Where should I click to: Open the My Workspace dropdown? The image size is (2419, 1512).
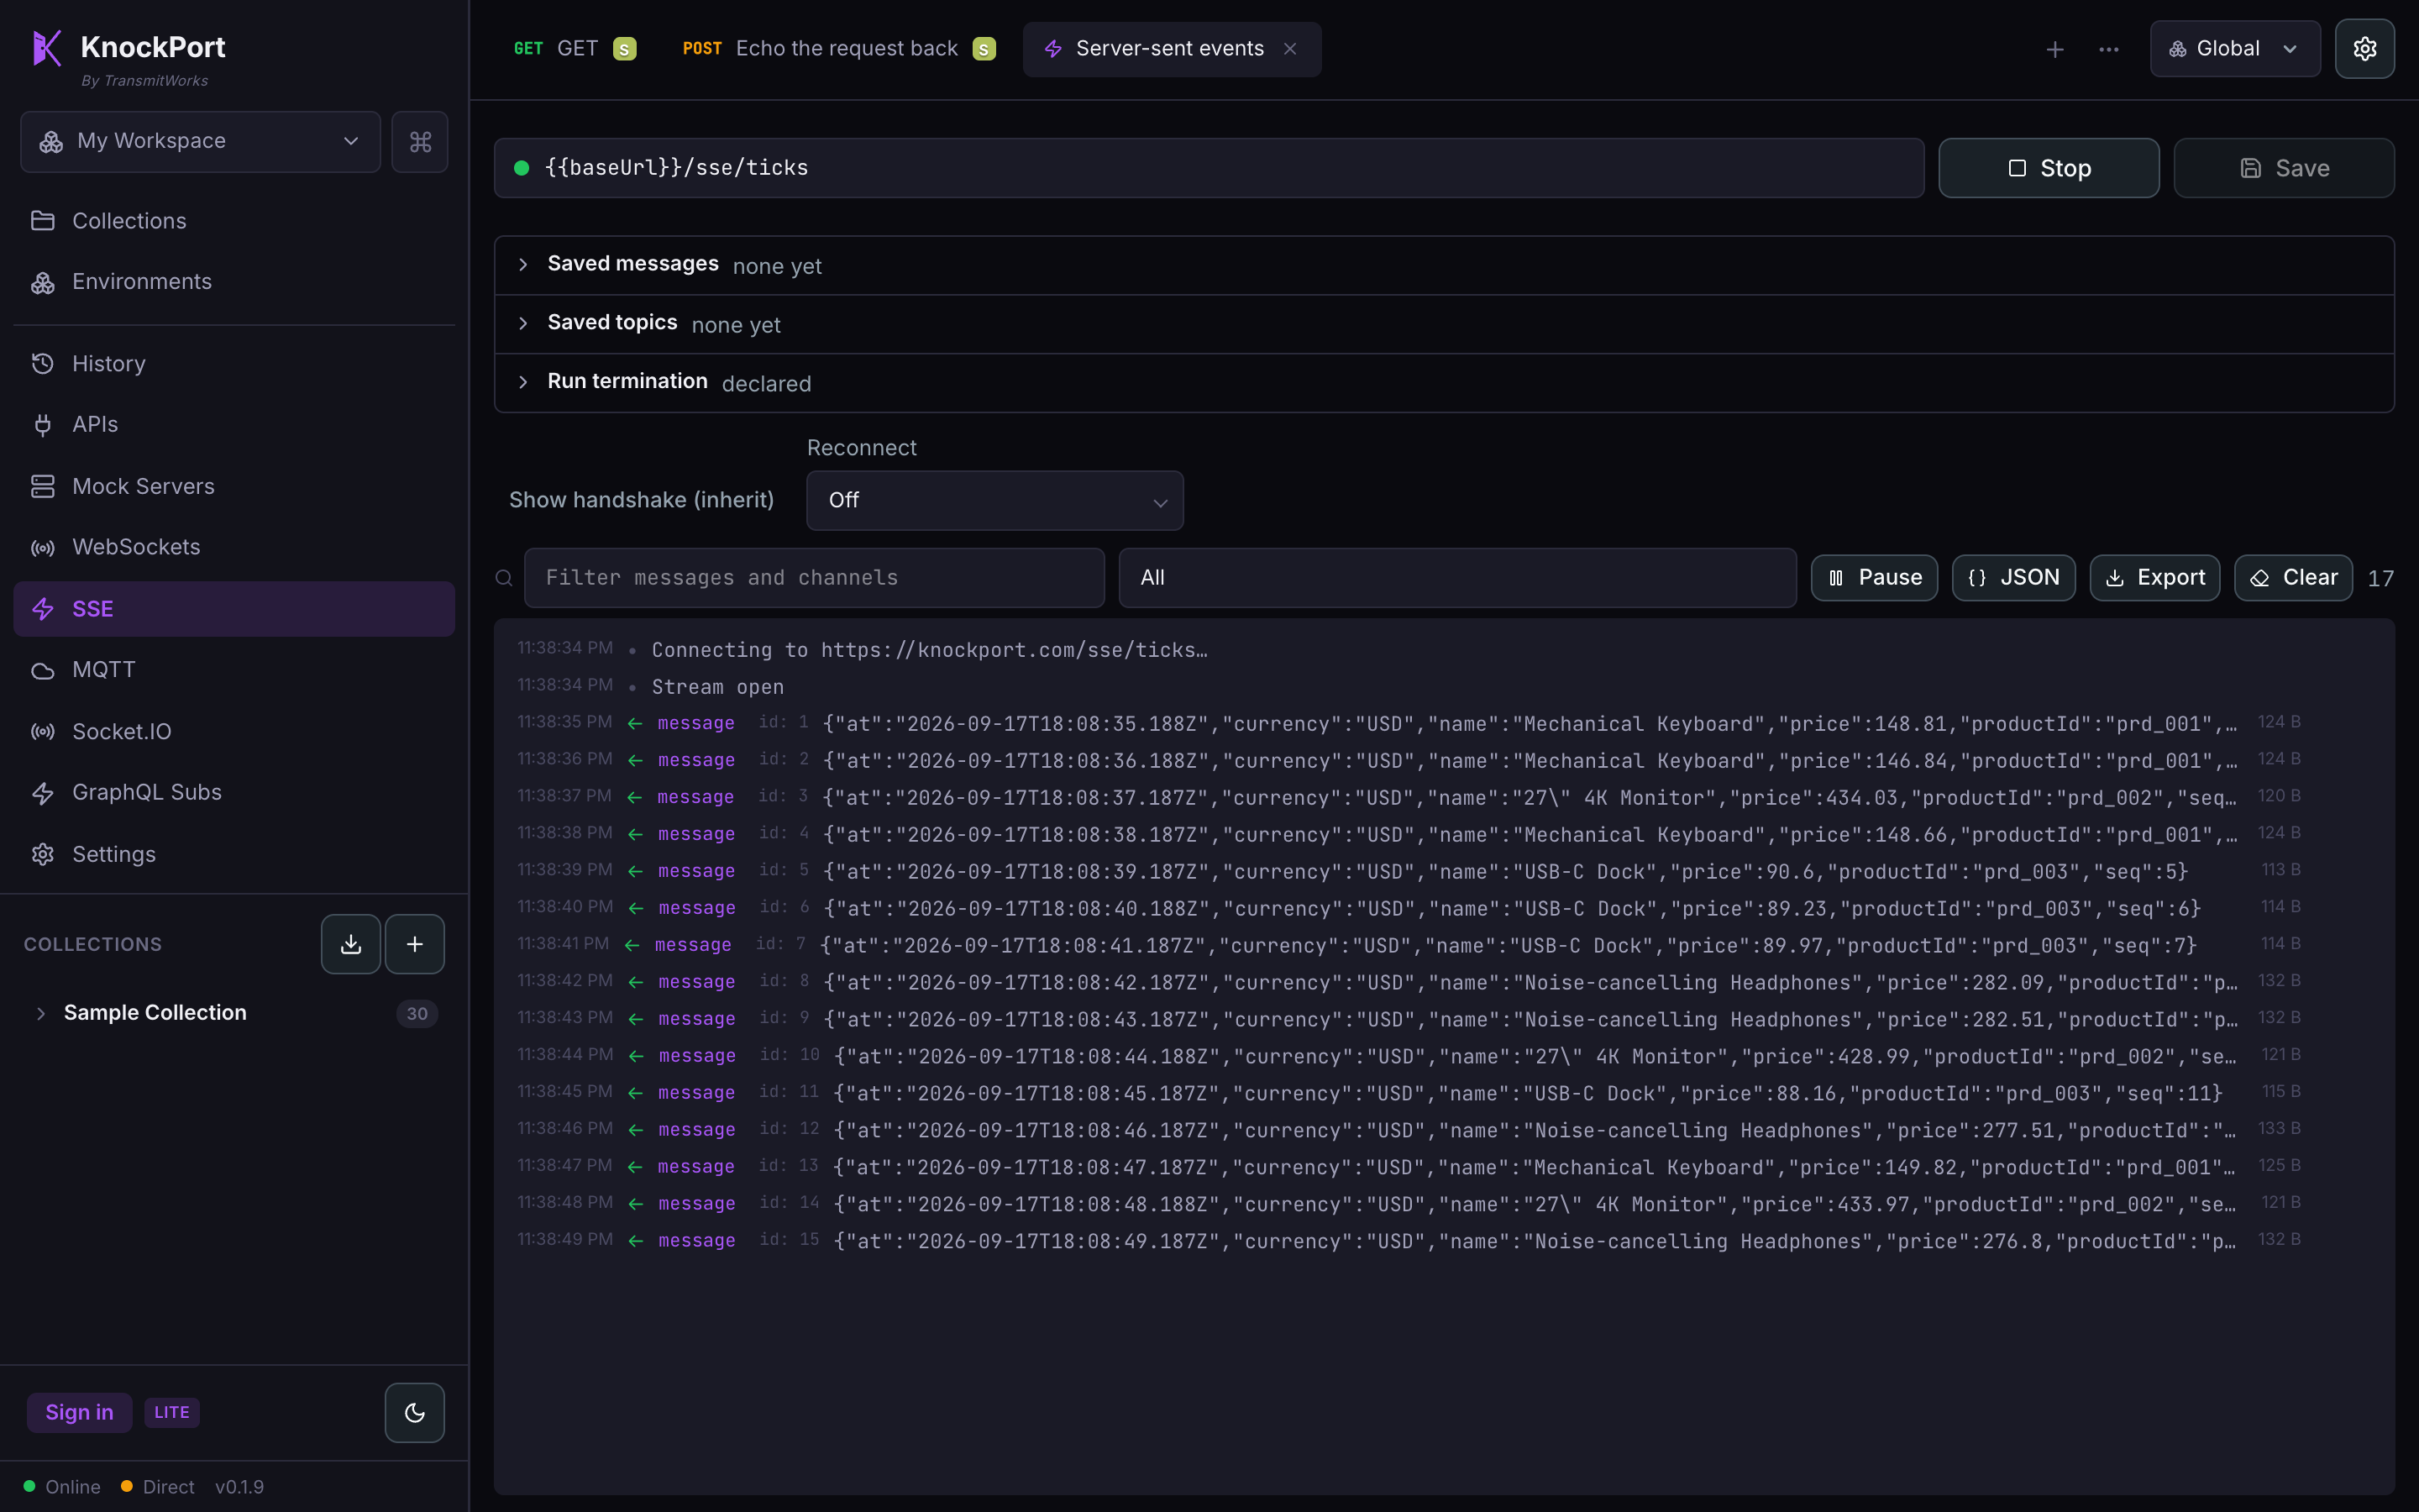(x=200, y=142)
